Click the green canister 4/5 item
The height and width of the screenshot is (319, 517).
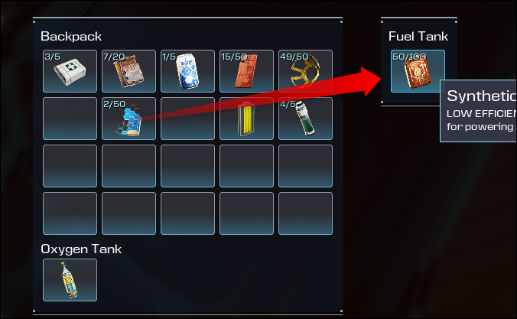click(305, 119)
